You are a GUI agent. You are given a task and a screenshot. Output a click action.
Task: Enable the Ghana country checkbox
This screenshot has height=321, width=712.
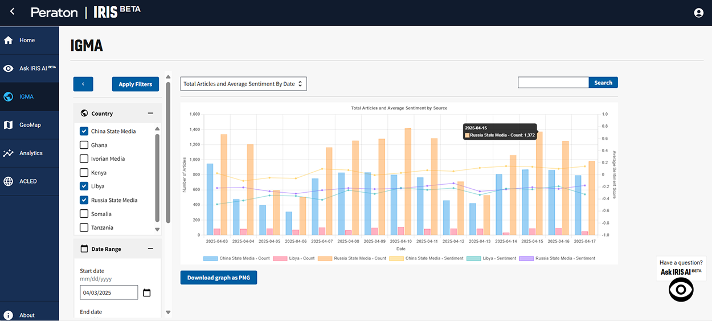(x=84, y=145)
